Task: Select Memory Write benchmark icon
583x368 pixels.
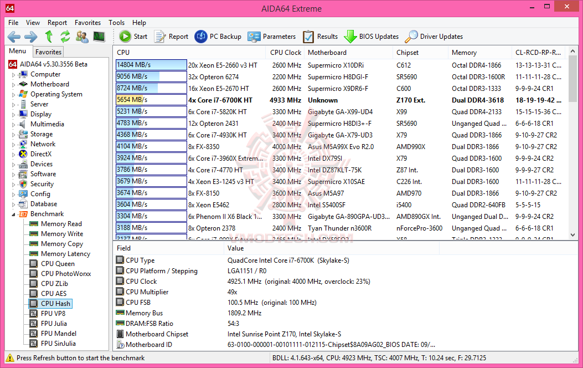Action: coord(34,234)
